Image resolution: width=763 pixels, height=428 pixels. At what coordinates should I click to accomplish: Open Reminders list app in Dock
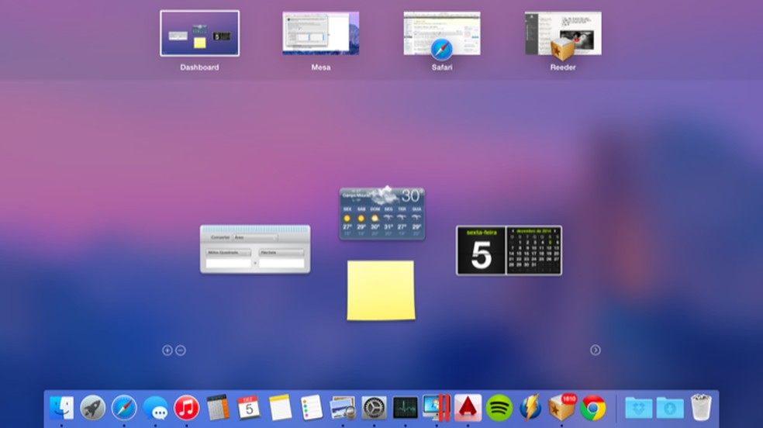[312, 407]
